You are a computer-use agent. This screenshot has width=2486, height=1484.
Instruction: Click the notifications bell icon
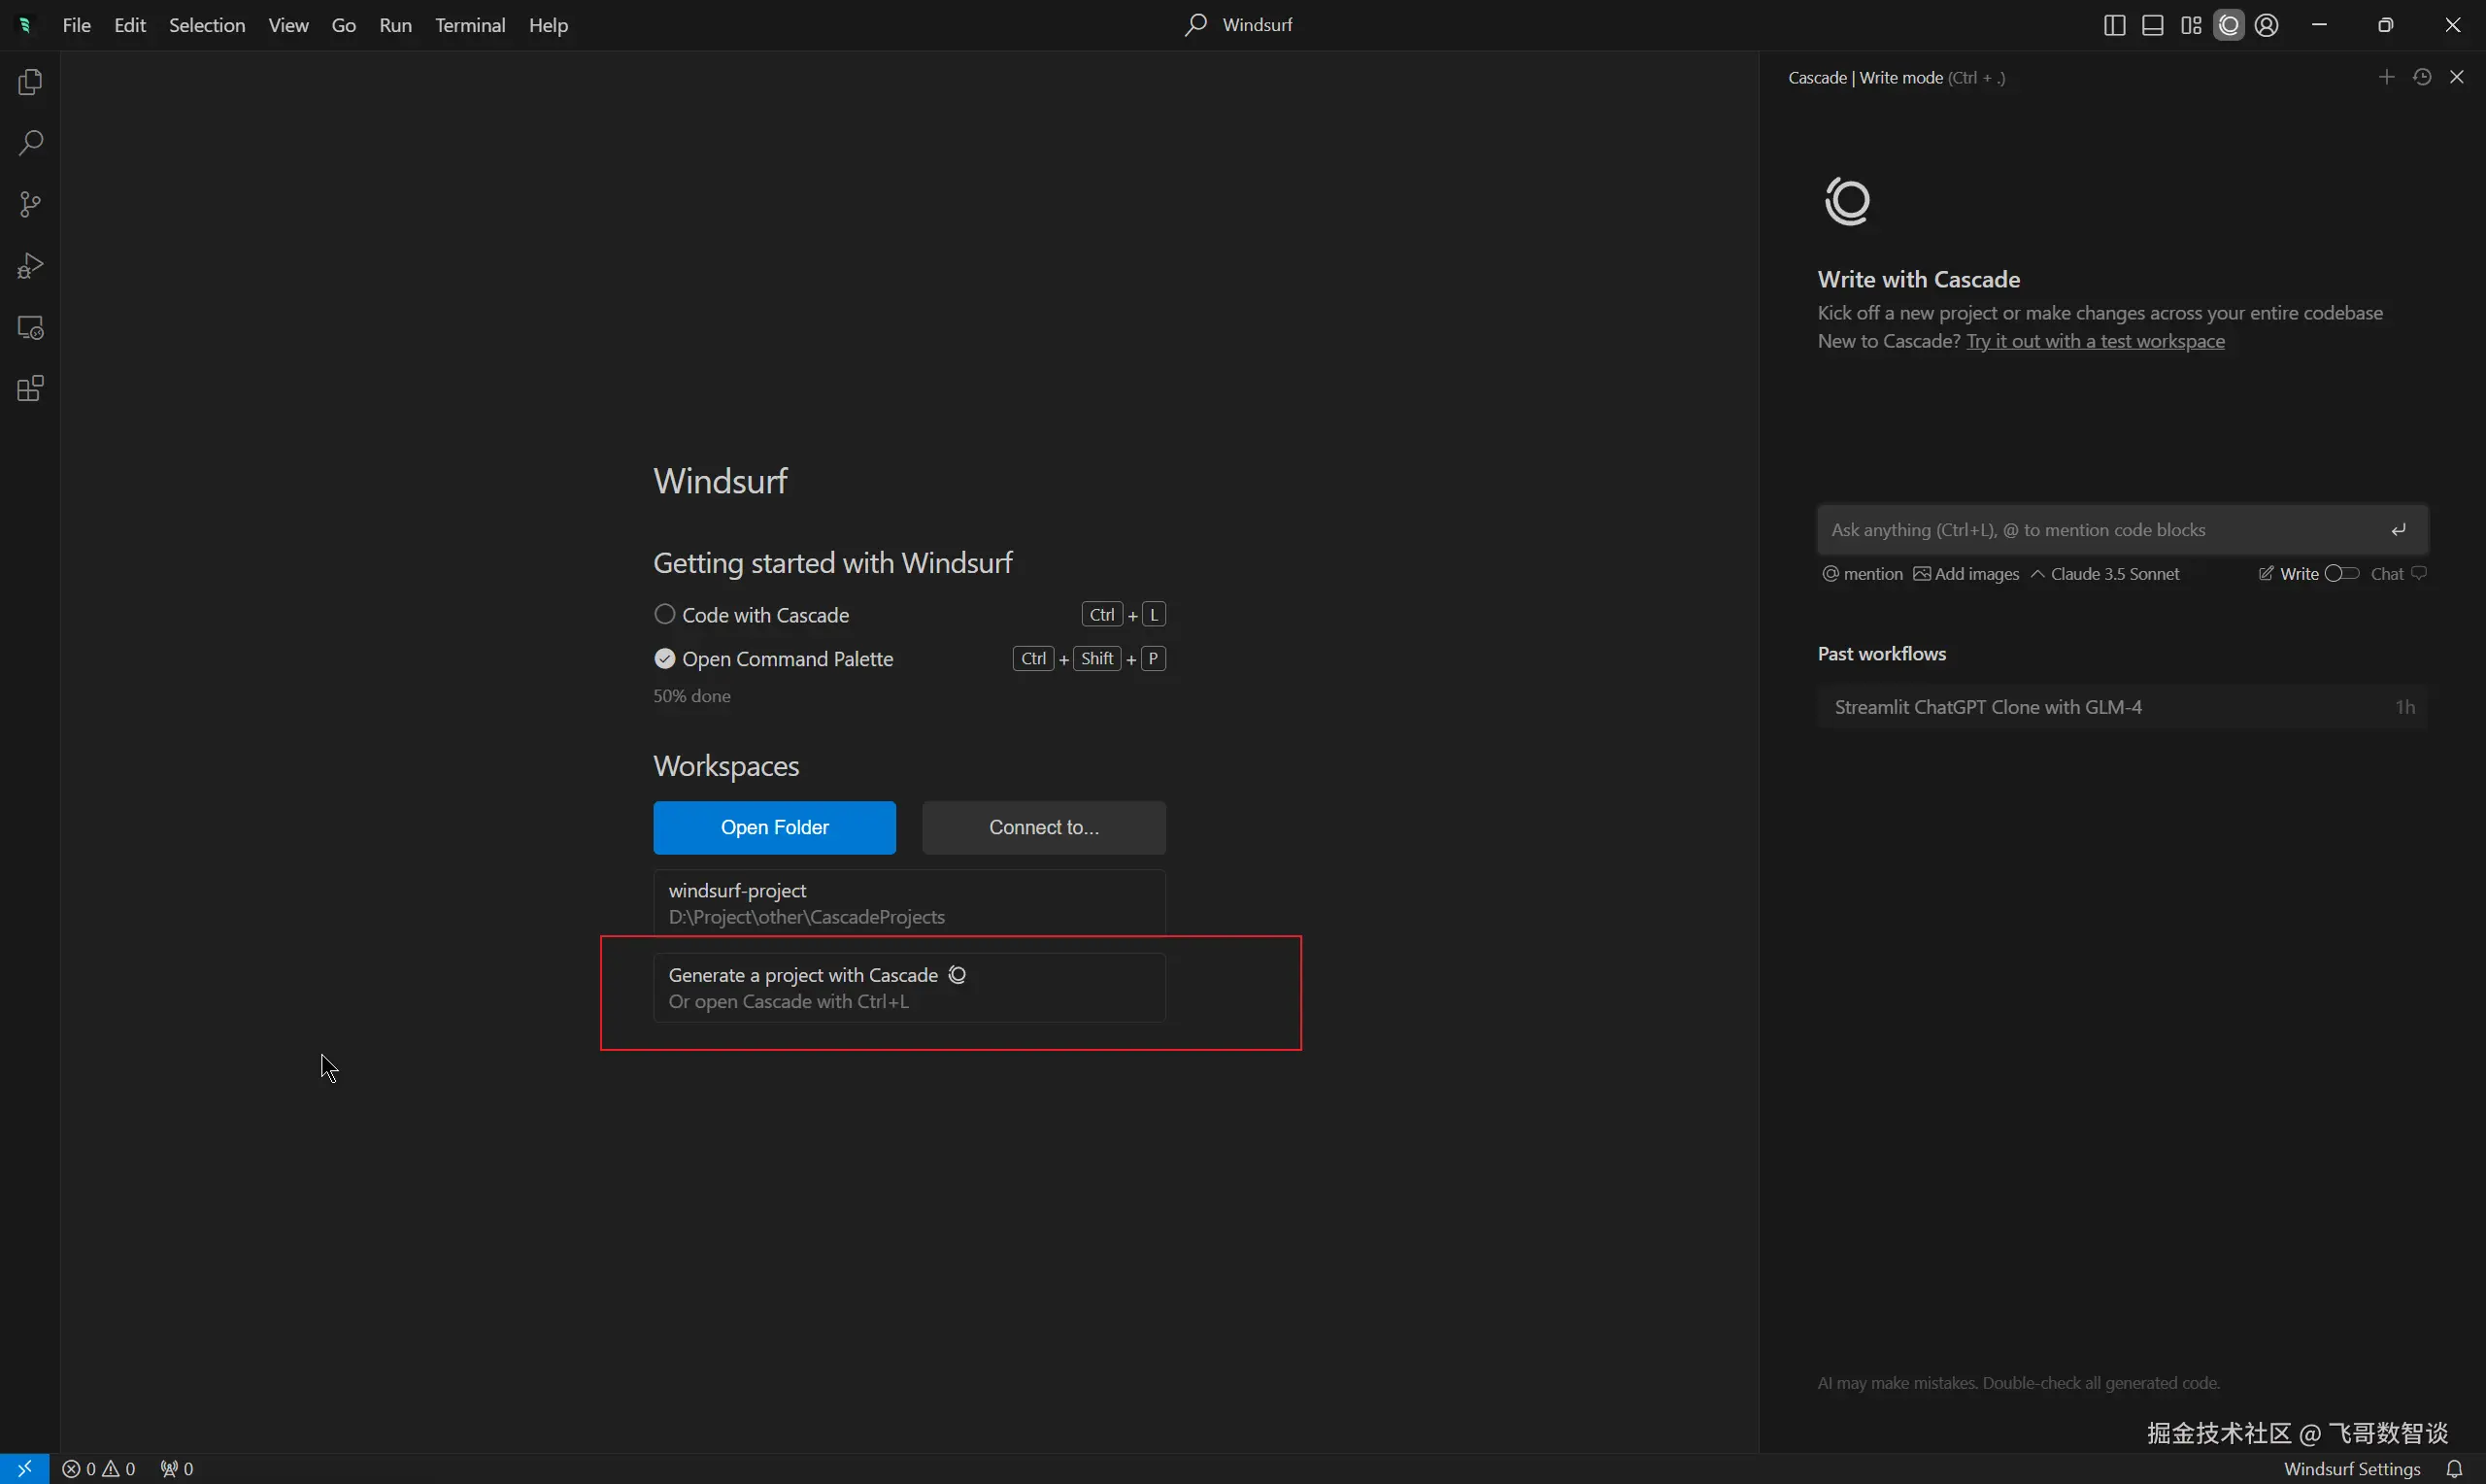click(2454, 1468)
